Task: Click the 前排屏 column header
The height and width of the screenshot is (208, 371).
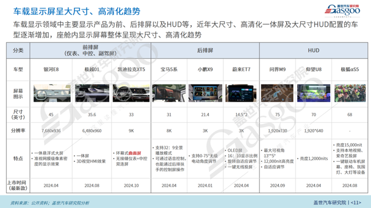Action: pyautogui.click(x=90, y=50)
